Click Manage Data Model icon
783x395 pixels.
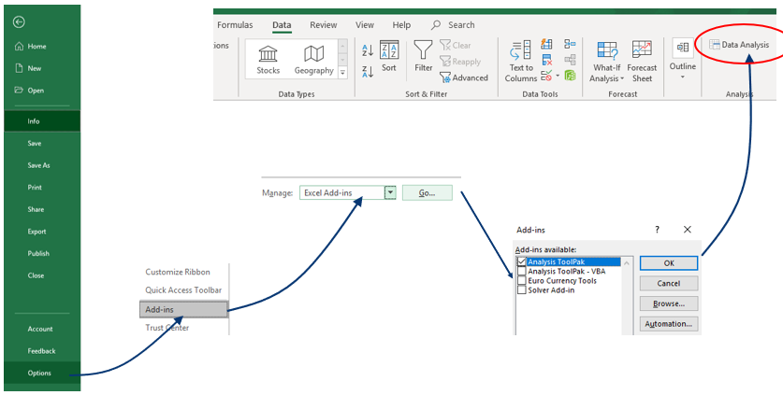click(x=570, y=76)
